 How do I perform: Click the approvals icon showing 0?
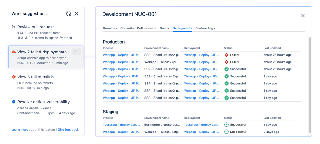coord(26,38)
